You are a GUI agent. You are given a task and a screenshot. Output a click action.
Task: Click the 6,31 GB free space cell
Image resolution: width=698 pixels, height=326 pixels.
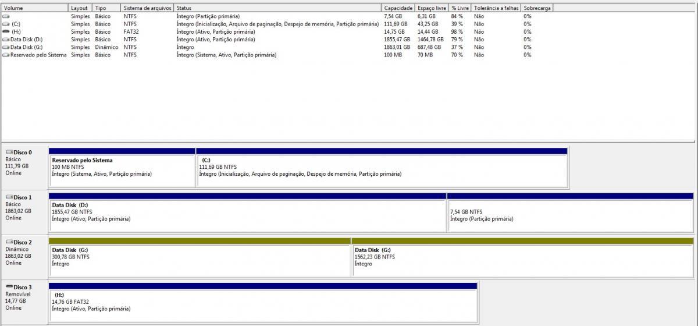click(426, 16)
